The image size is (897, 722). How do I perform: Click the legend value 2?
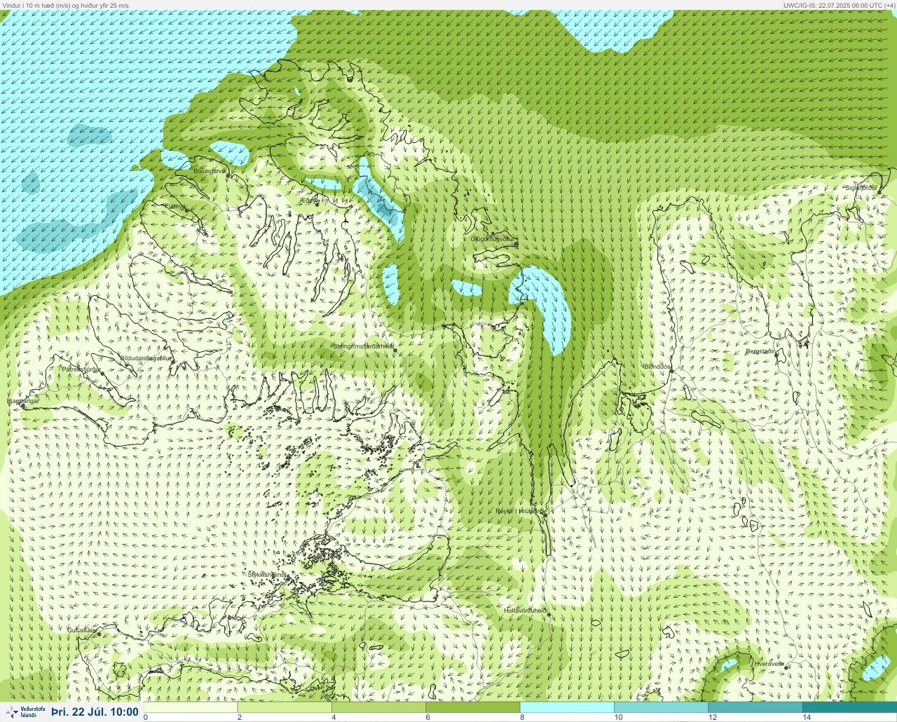pyautogui.click(x=240, y=717)
